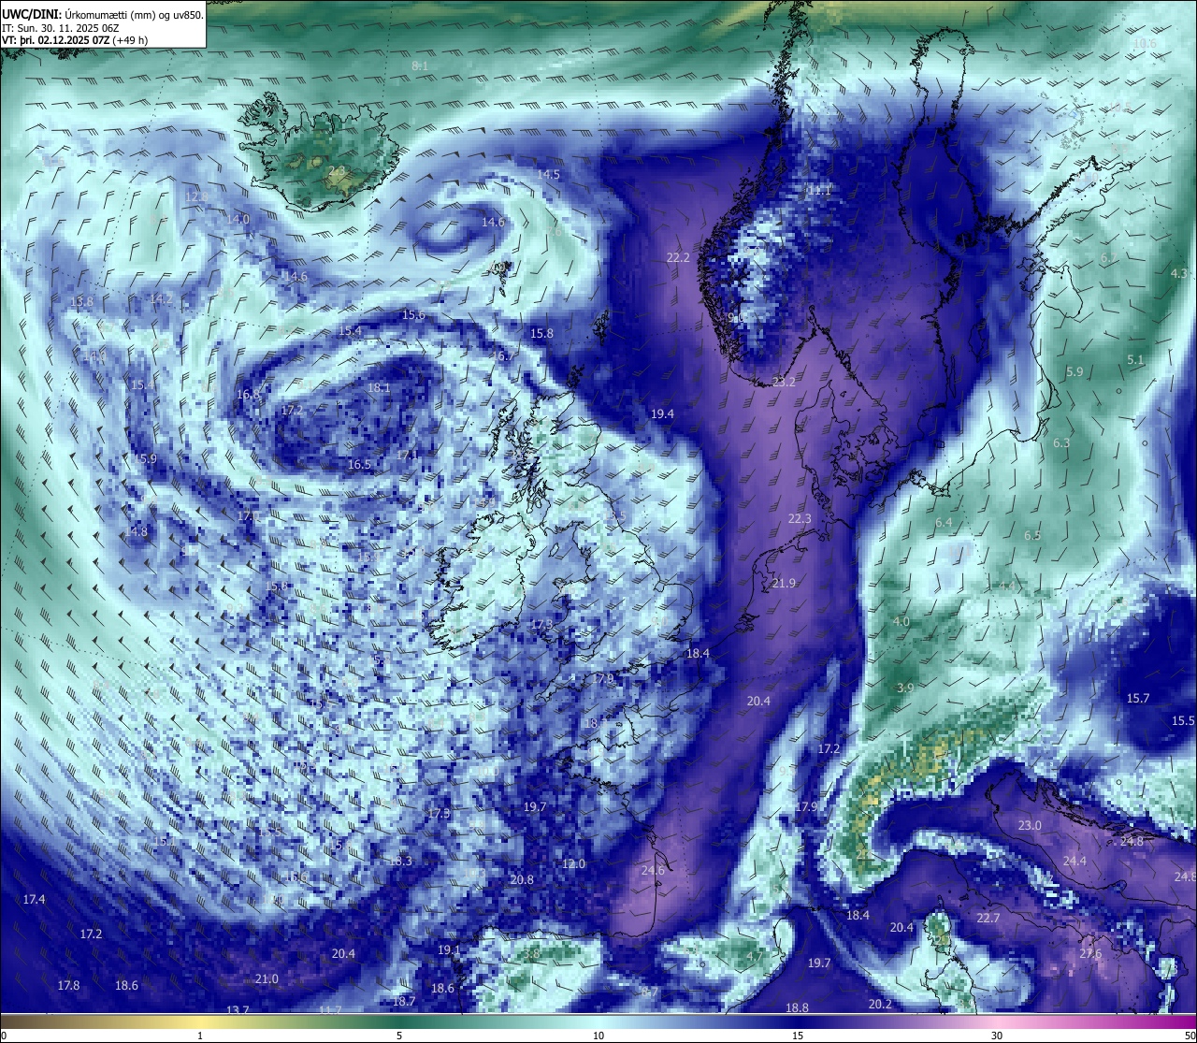
Task: Click the 6.5 value label
Action: (x=1032, y=535)
